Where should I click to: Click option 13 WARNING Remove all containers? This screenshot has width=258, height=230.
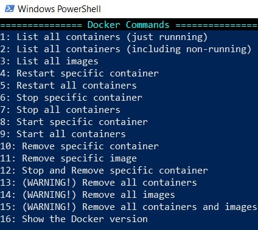point(99,183)
